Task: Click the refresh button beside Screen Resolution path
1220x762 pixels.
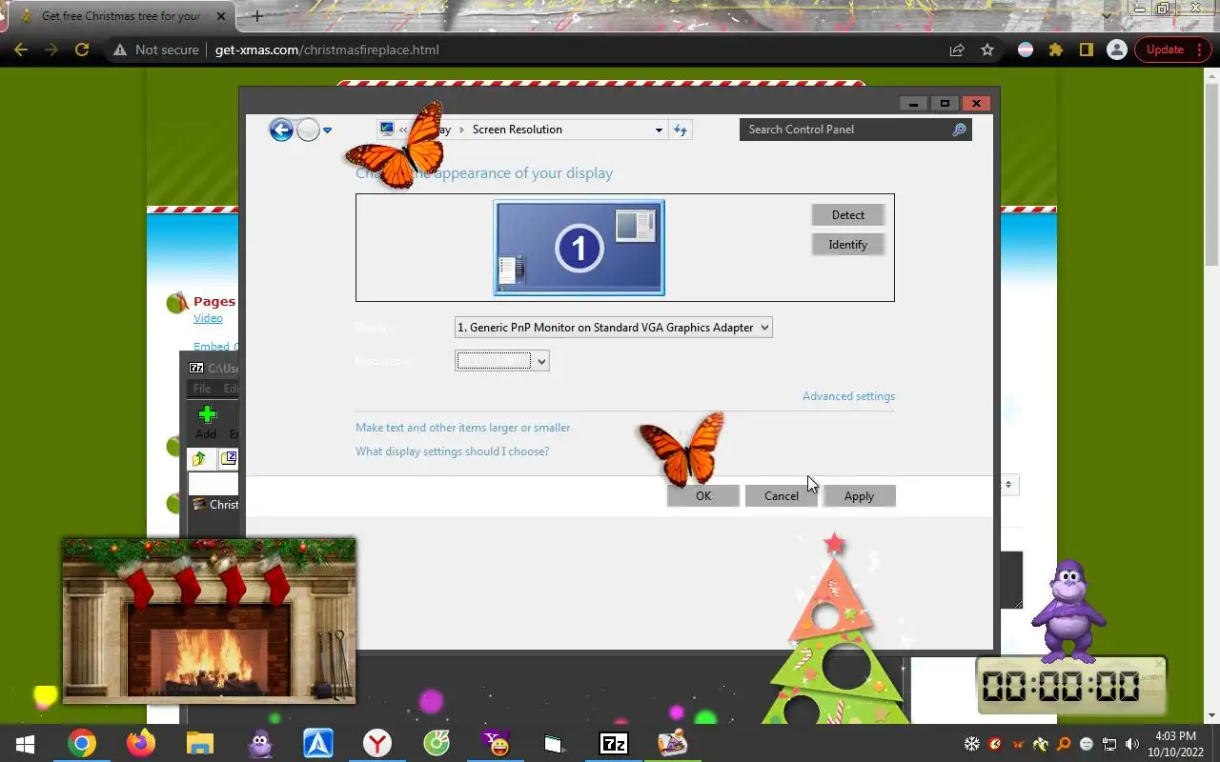Action: tap(681, 130)
